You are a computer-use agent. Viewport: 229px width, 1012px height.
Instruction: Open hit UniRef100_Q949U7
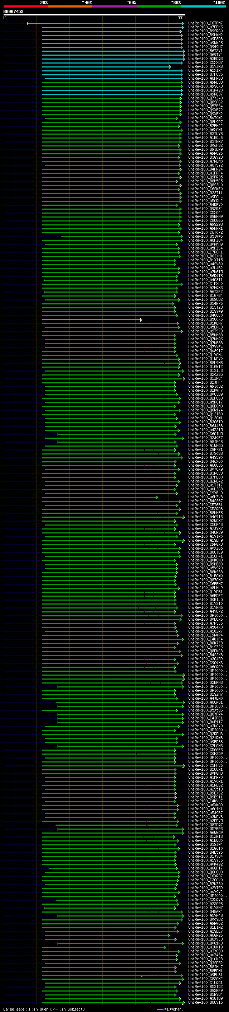click(205, 47)
